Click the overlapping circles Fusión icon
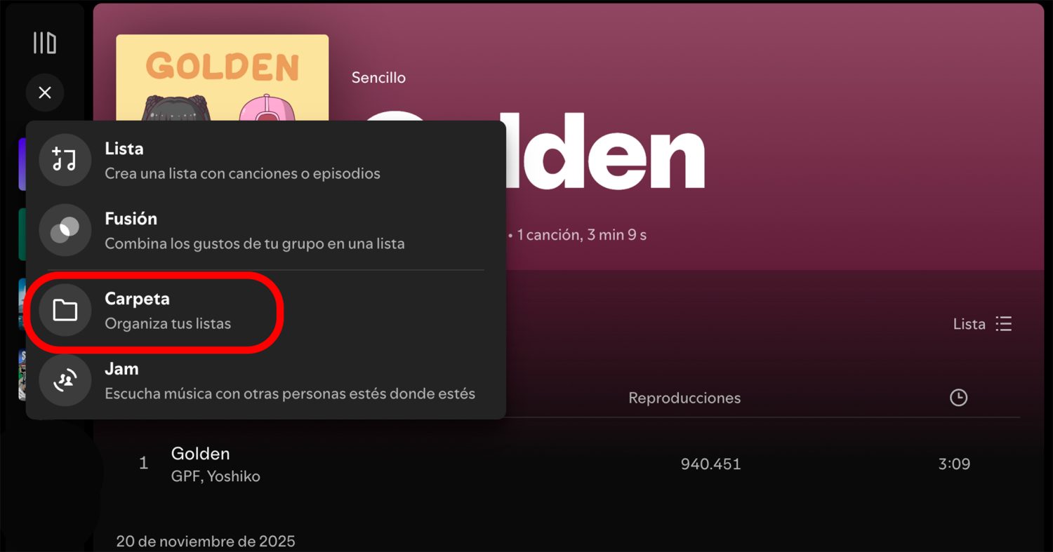This screenshot has height=552, width=1053. (65, 230)
